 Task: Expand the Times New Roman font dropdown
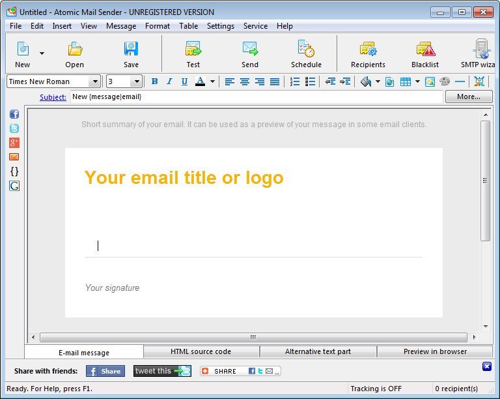click(x=95, y=81)
